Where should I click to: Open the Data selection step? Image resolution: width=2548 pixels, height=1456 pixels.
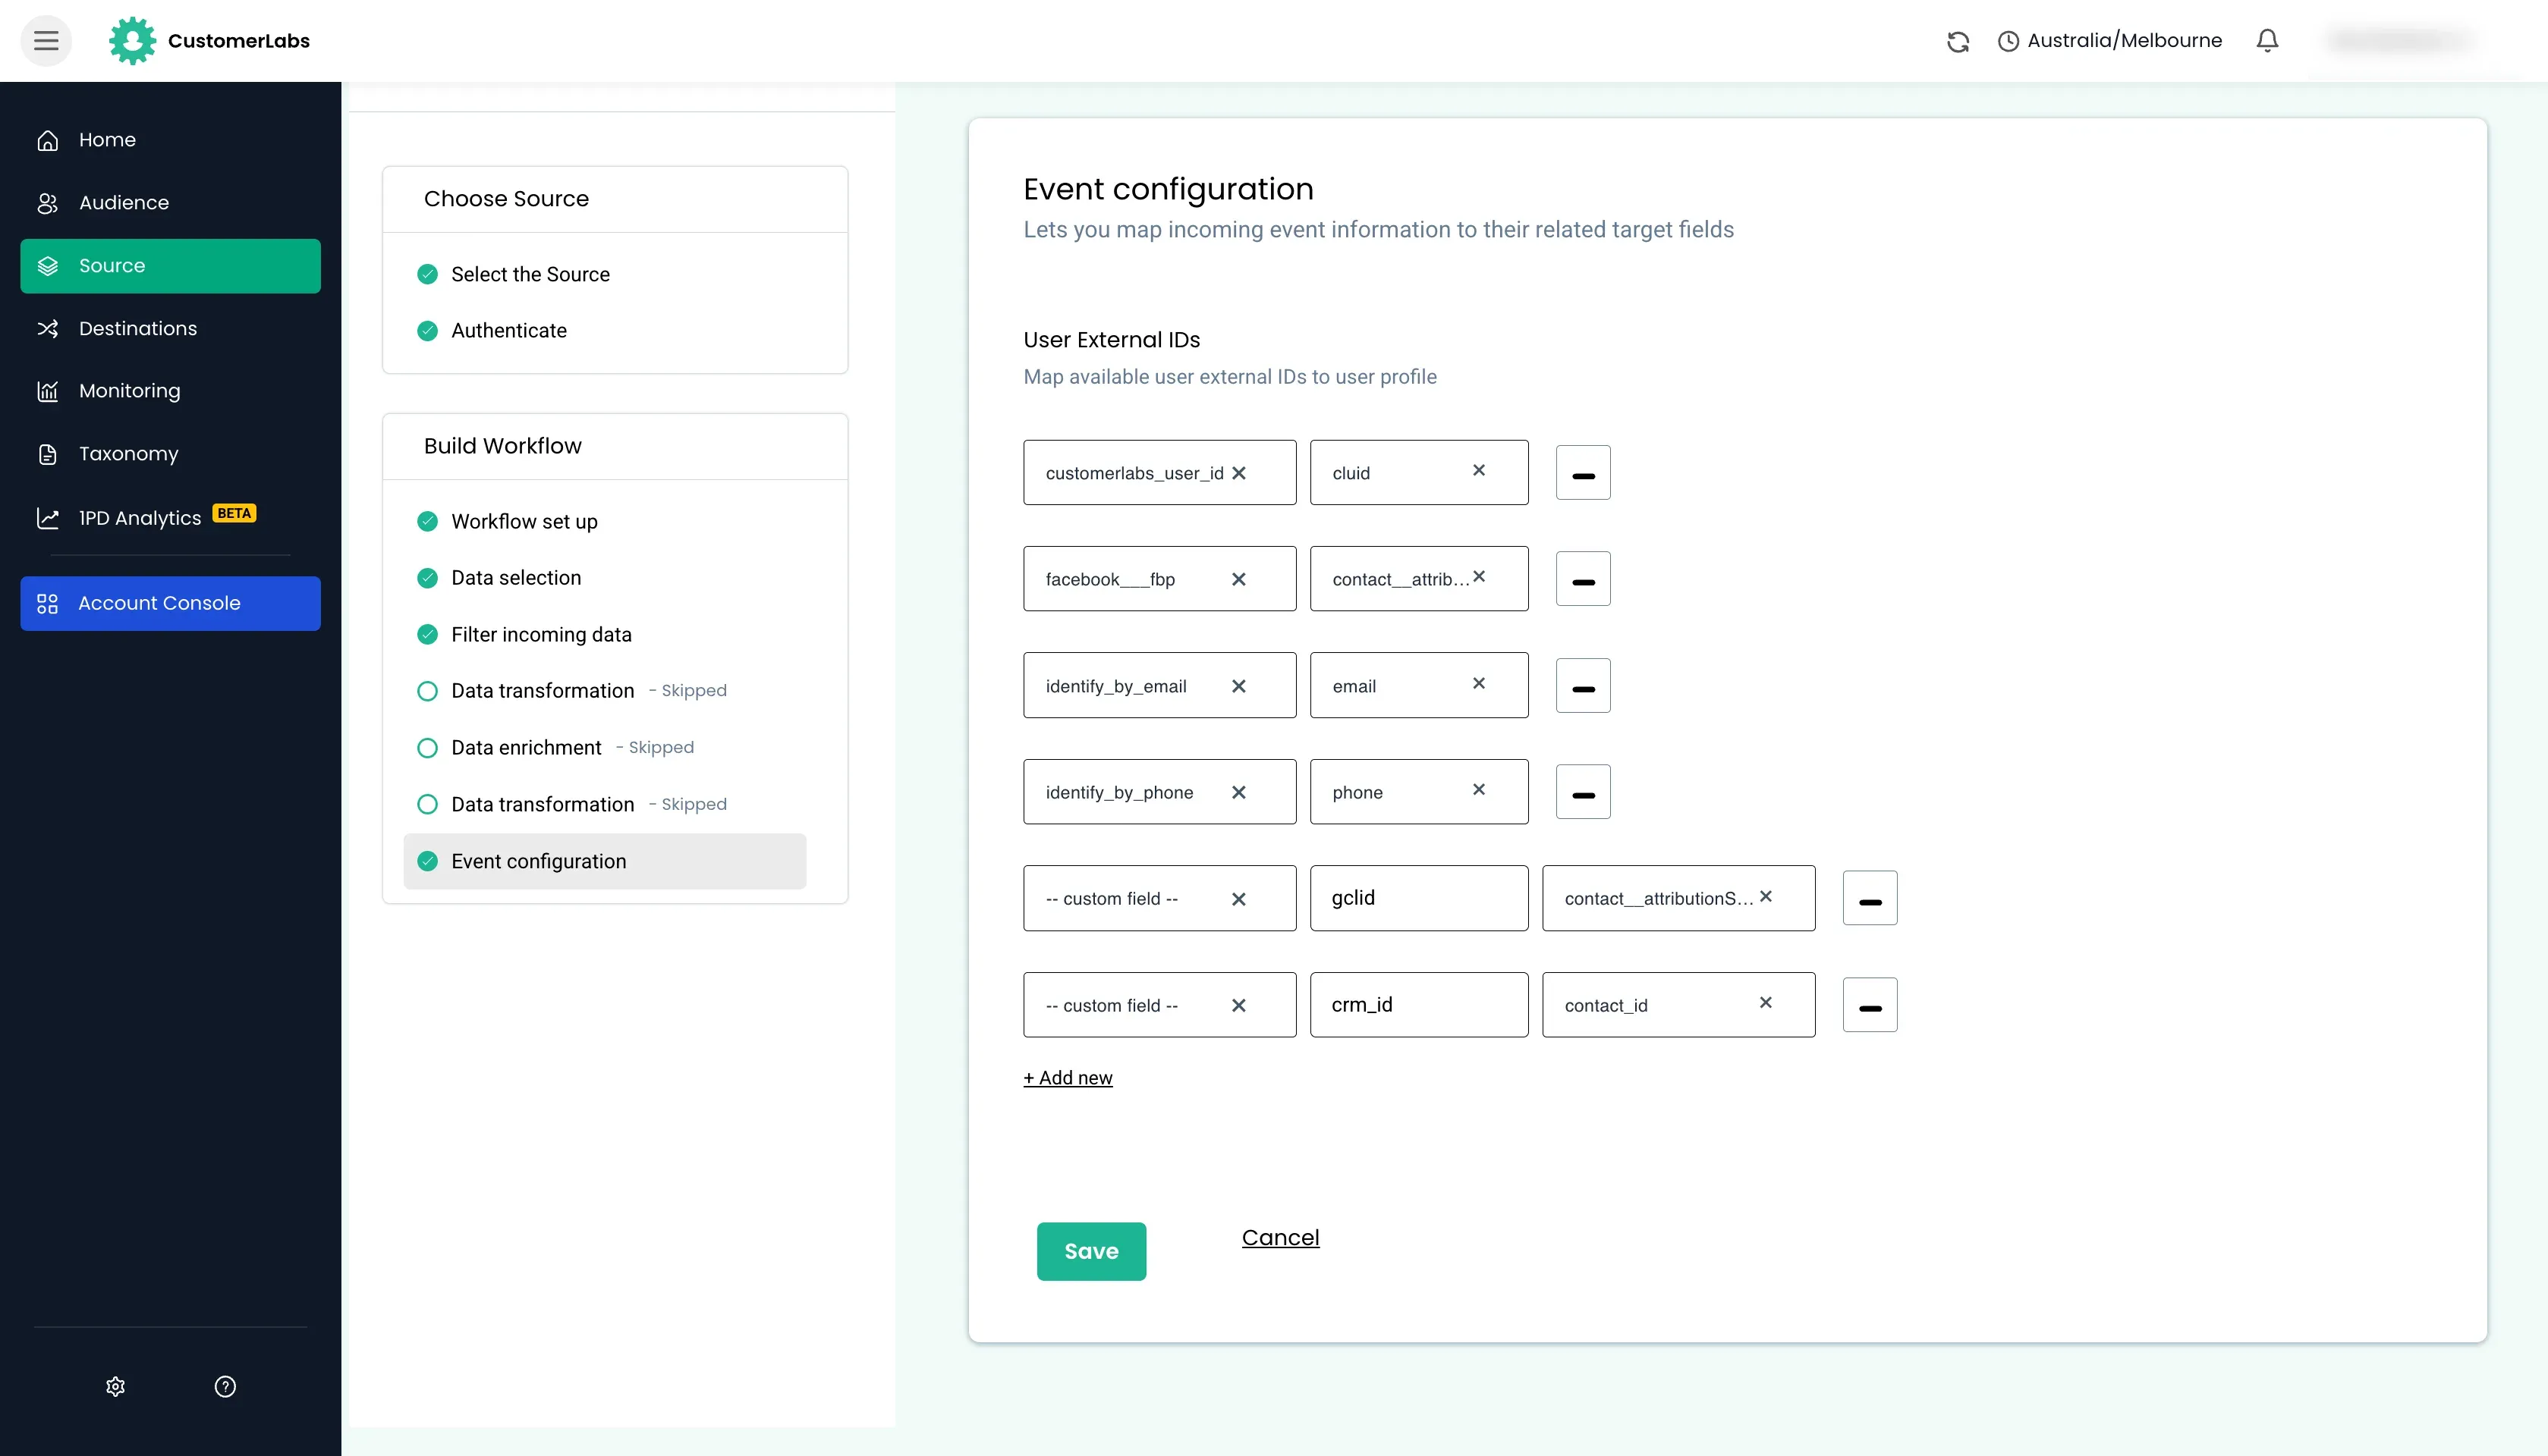[x=515, y=577]
